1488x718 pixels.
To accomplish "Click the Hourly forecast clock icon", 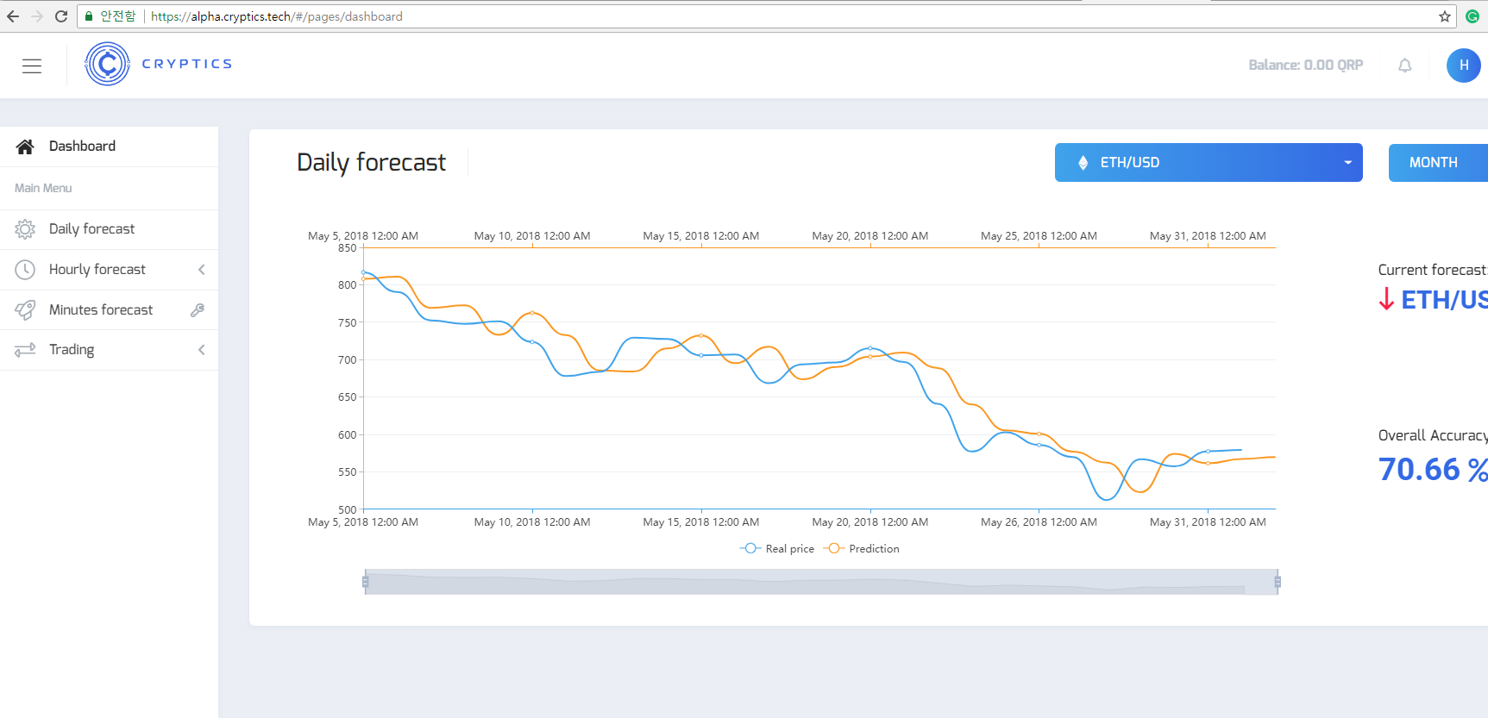I will point(25,270).
